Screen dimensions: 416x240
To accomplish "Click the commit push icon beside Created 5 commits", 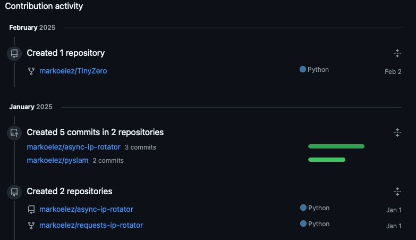I will pos(14,133).
